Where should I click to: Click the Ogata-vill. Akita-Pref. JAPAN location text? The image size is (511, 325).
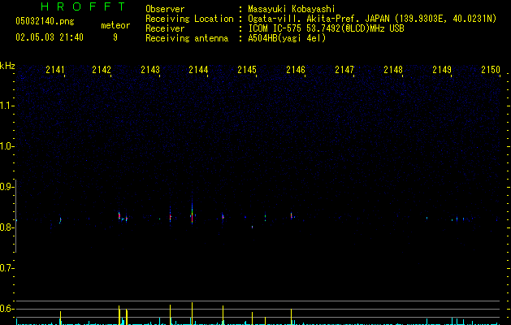click(x=372, y=19)
